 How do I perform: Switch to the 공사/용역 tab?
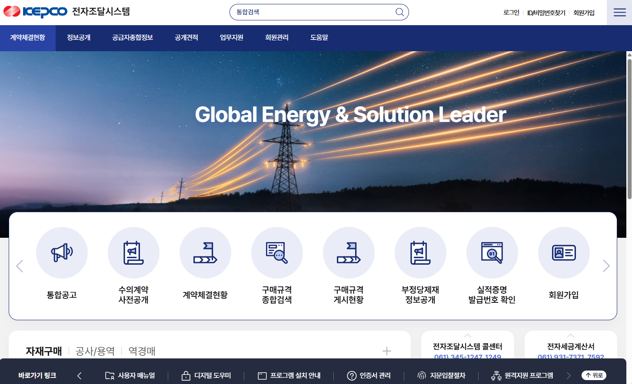(x=95, y=351)
